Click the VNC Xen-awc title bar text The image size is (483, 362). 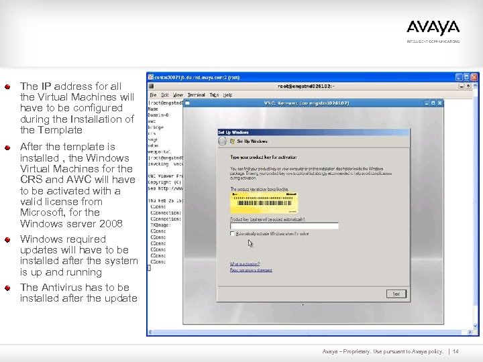(307, 103)
